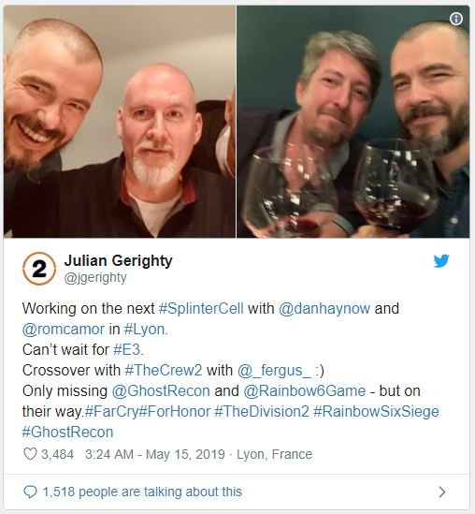Open the #TheCrew2 hashtag

point(164,370)
